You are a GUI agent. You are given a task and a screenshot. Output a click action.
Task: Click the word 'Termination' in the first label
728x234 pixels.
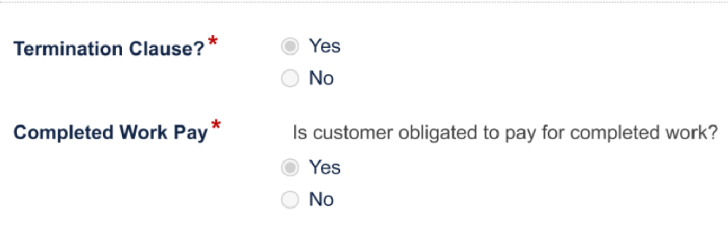click(x=68, y=49)
